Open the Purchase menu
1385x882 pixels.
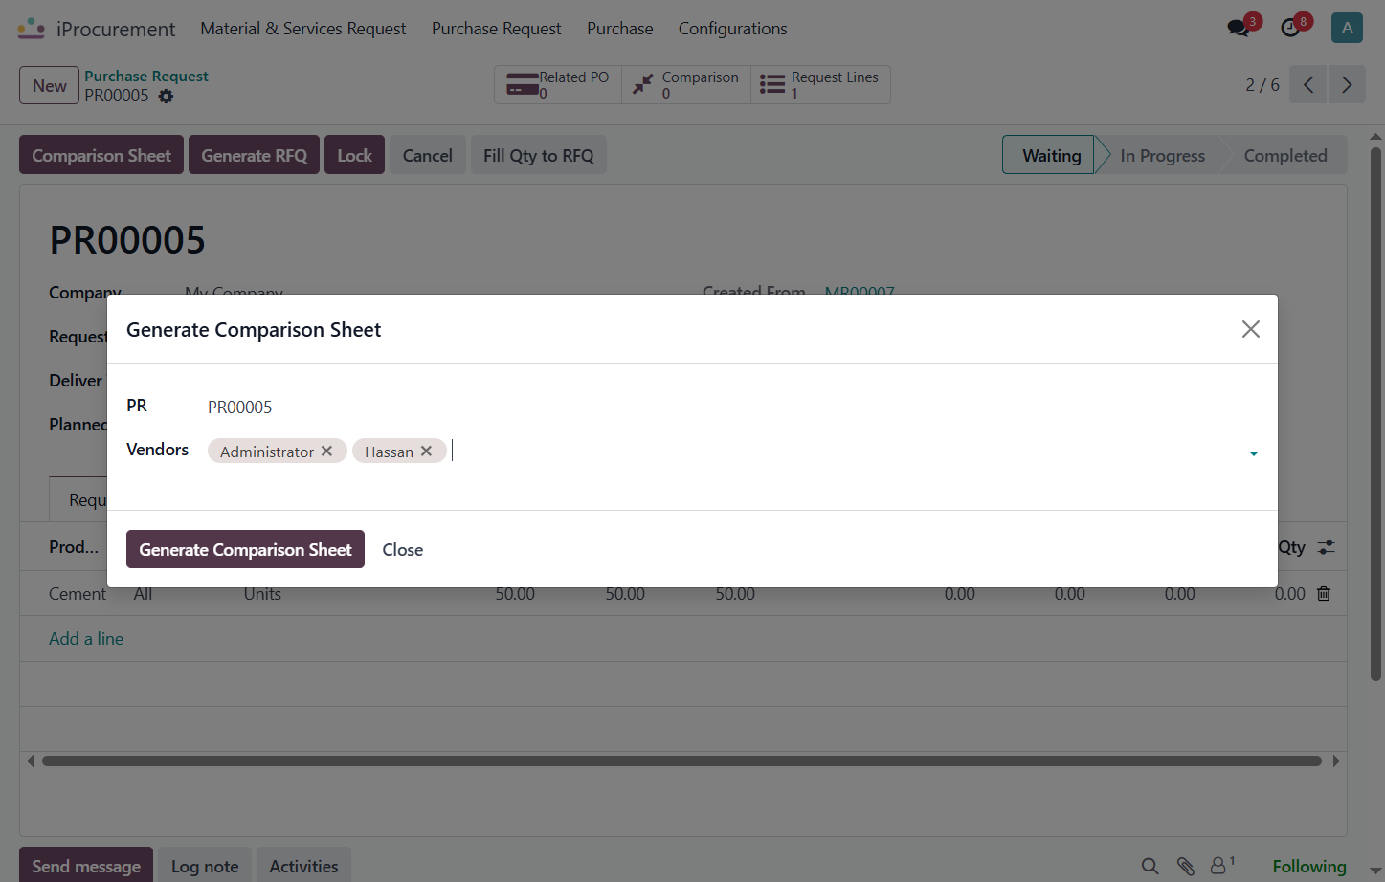tap(619, 29)
